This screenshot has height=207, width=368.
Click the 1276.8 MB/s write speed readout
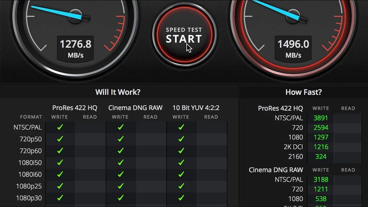75,48
